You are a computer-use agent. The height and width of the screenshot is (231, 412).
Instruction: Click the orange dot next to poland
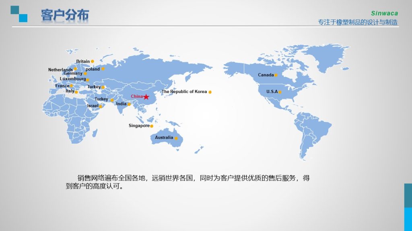coord(103,69)
